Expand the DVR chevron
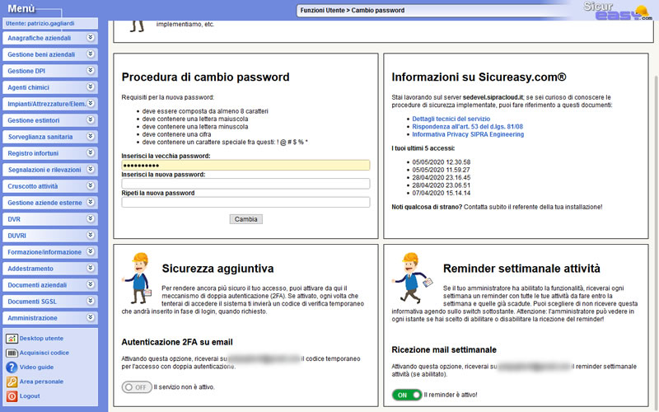The image size is (659, 412). (x=91, y=218)
